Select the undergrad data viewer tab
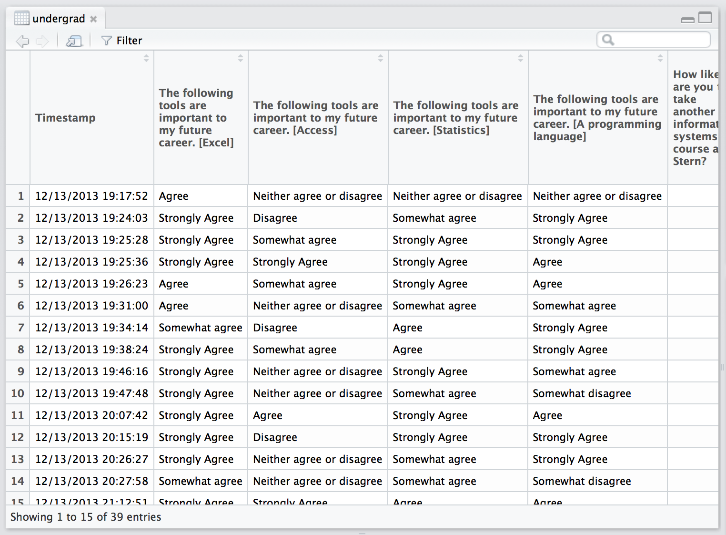The width and height of the screenshot is (726, 535). [56, 19]
